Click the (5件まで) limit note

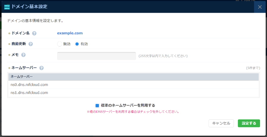pyautogui.click(x=253, y=68)
